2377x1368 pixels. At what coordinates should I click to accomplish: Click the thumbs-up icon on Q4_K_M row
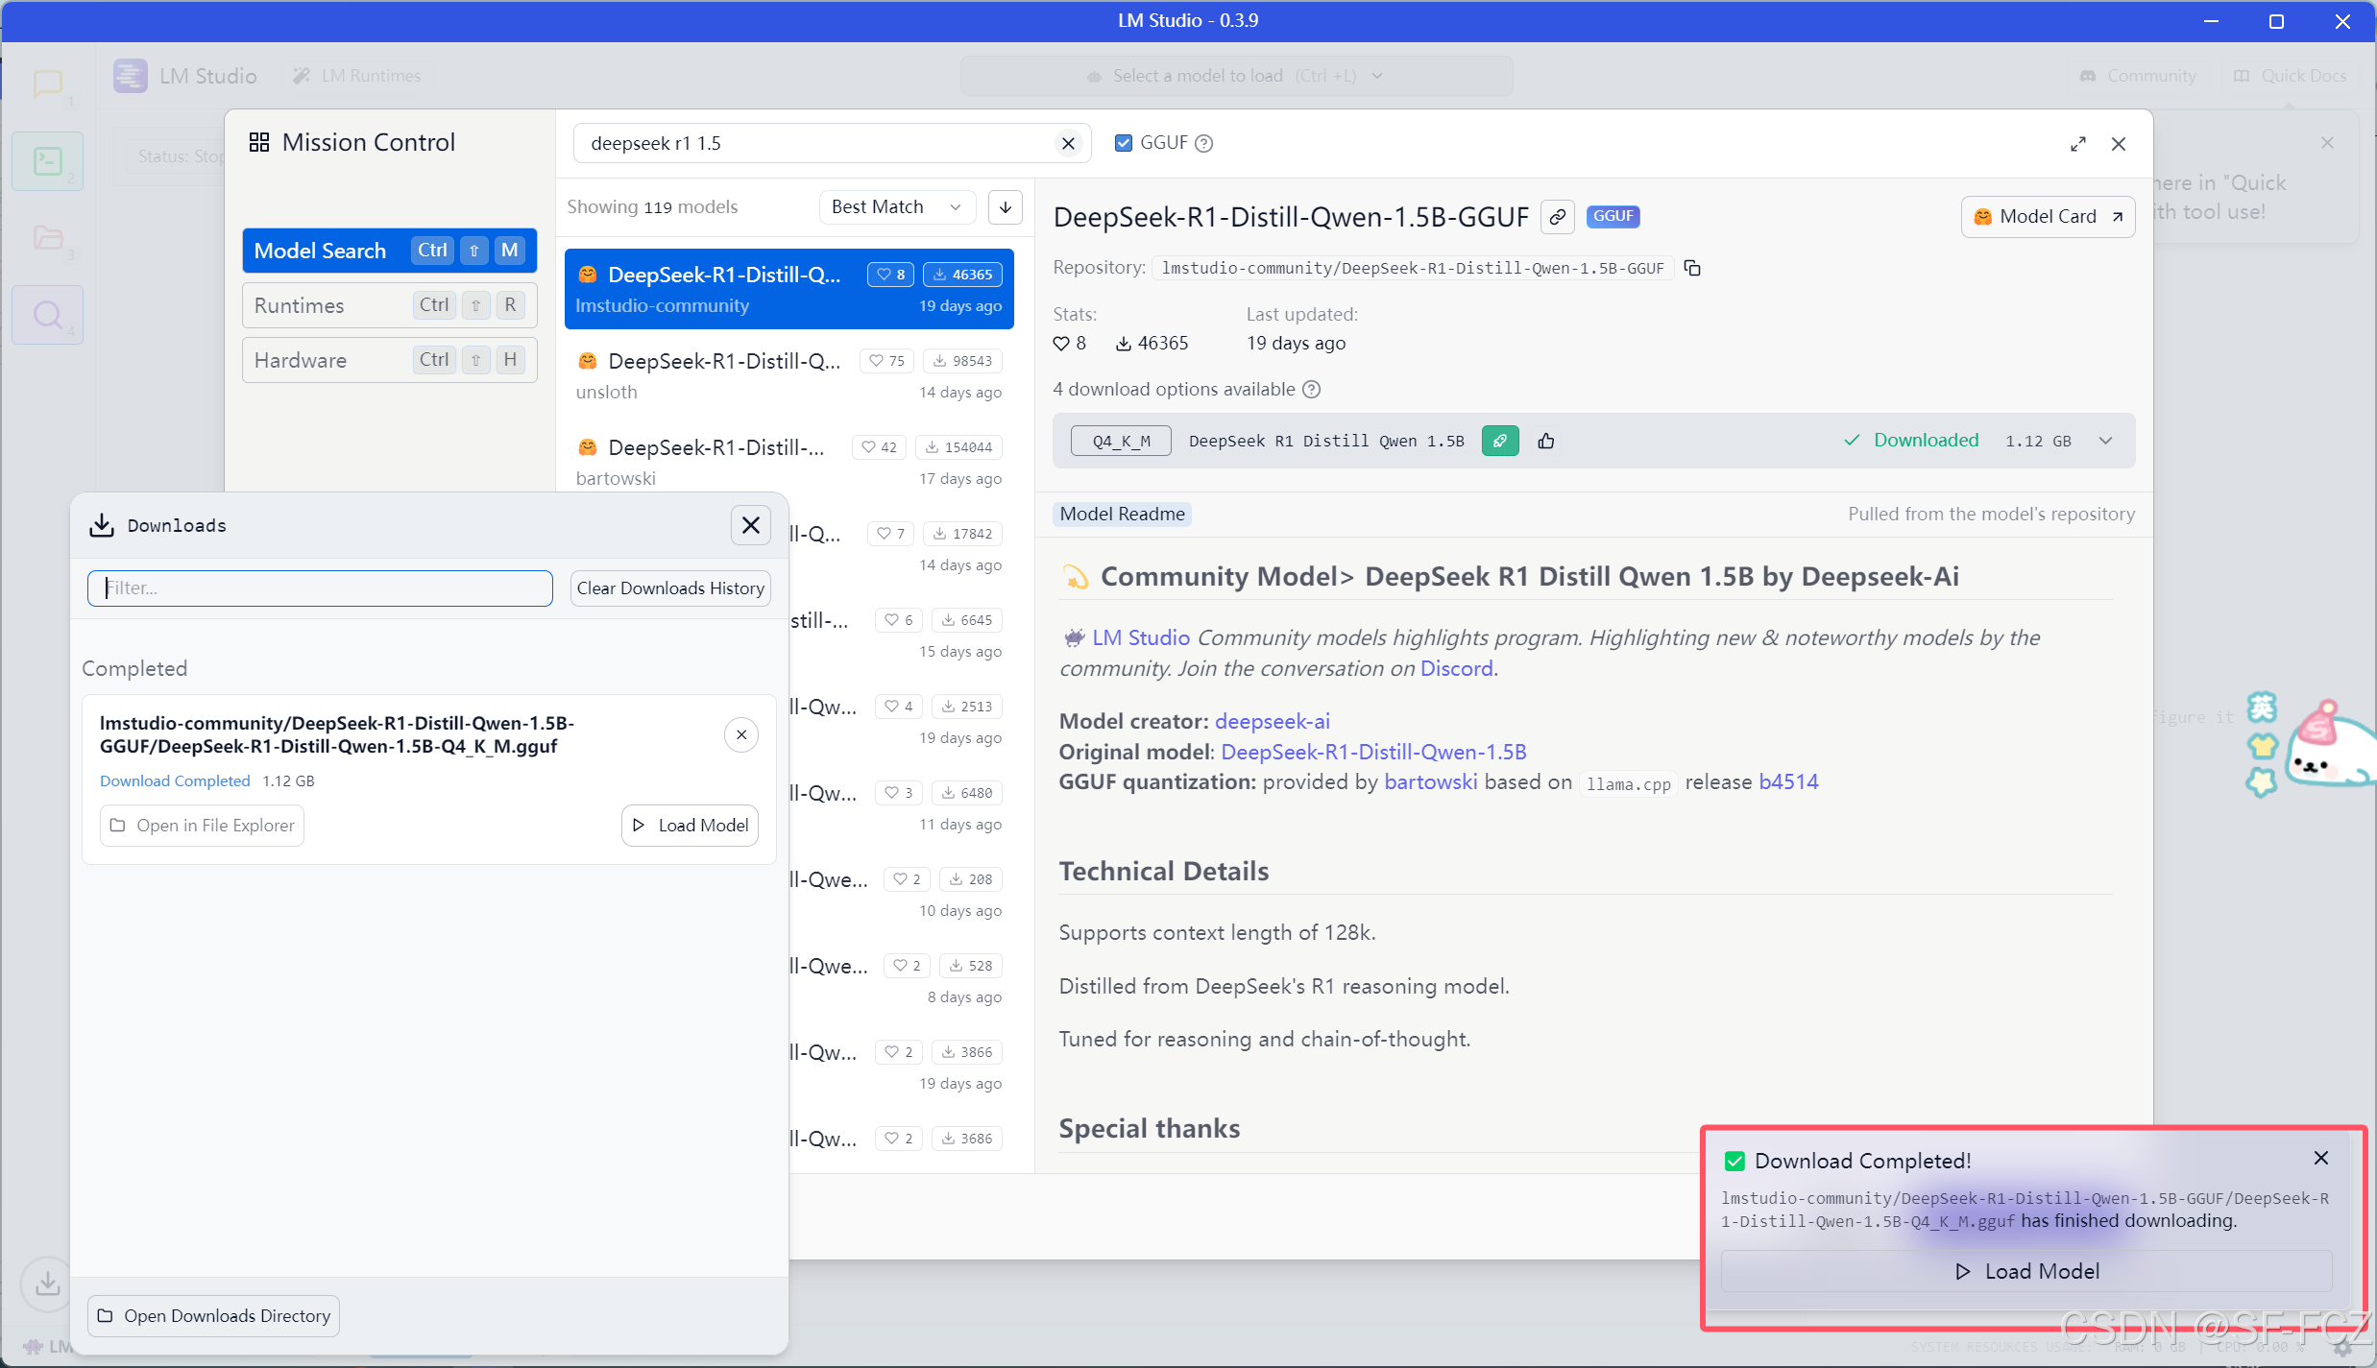tap(1546, 441)
